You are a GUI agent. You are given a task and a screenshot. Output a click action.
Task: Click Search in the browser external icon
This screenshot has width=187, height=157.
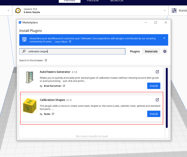pos(46,60)
